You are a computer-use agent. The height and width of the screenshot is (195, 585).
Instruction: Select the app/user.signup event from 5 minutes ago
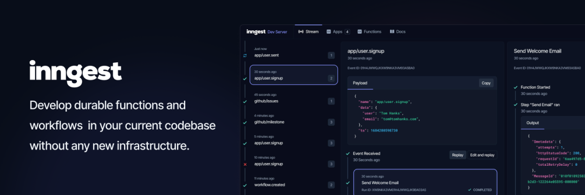294,140
